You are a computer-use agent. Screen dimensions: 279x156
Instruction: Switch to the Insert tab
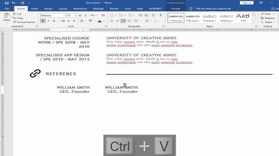[34, 9]
